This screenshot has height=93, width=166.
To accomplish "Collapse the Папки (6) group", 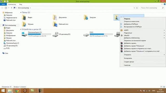I will pos(21,13).
